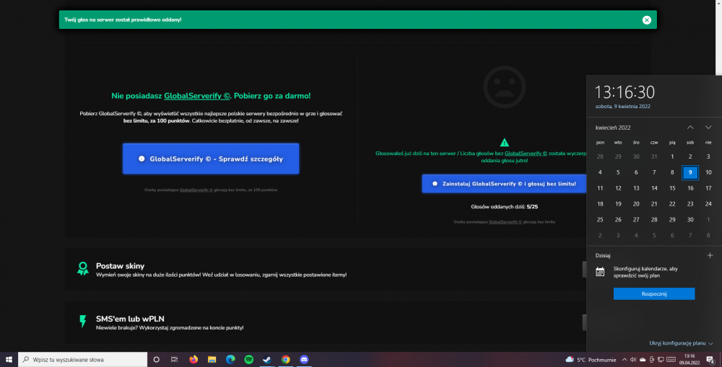Open the 'Postaw skiny' section heading
The image size is (722, 367).
coord(120,266)
